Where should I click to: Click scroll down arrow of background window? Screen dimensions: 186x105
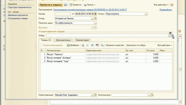pos(180,102)
